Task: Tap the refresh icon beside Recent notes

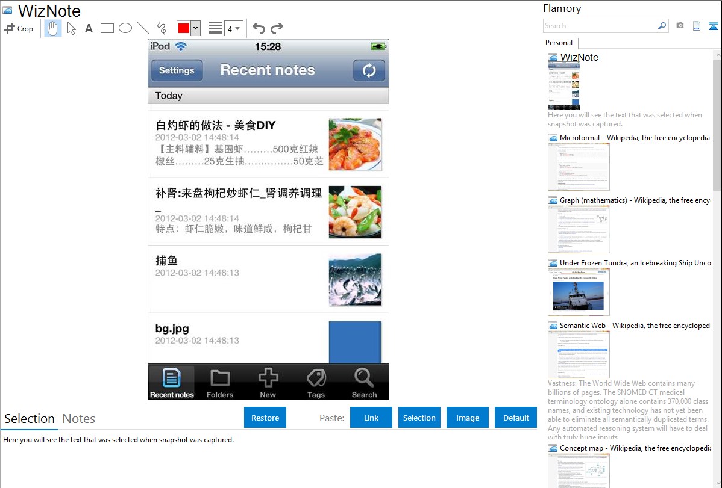Action: pyautogui.click(x=369, y=70)
